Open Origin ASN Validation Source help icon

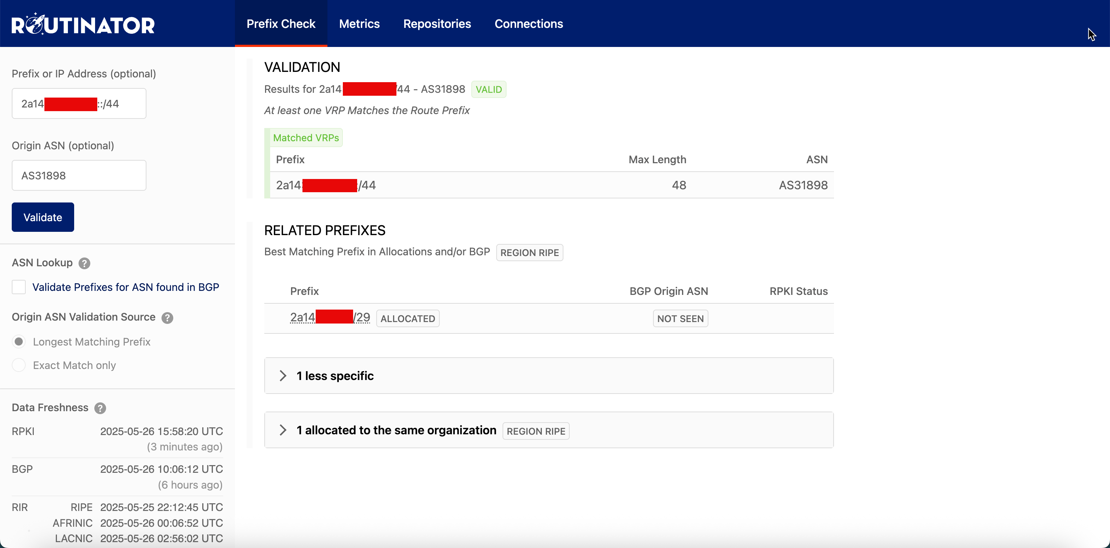click(167, 318)
